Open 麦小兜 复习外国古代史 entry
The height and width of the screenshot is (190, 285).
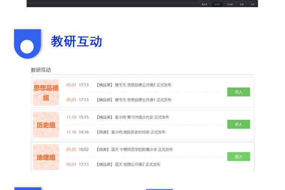132,117
